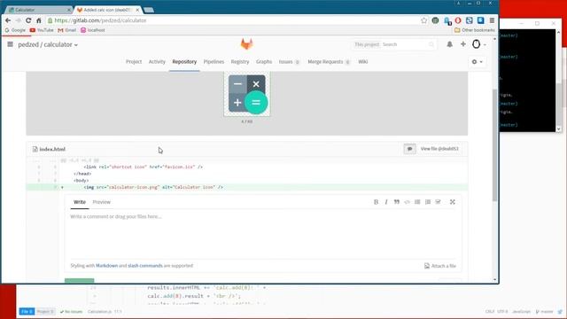The width and height of the screenshot is (567, 319).
Task: Open the Chrome menu button
Action: pyautogui.click(x=492, y=20)
